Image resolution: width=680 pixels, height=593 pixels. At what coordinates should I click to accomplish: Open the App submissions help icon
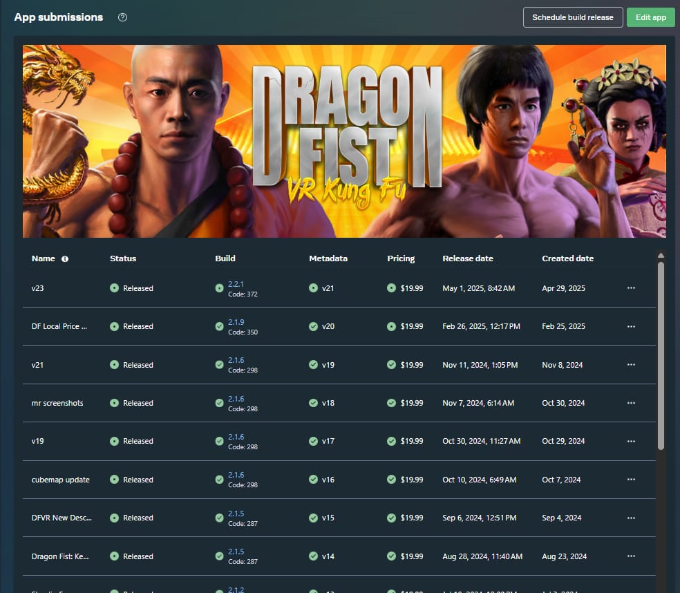pyautogui.click(x=123, y=17)
